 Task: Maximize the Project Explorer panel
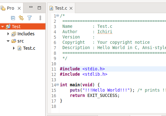coord(39,8)
